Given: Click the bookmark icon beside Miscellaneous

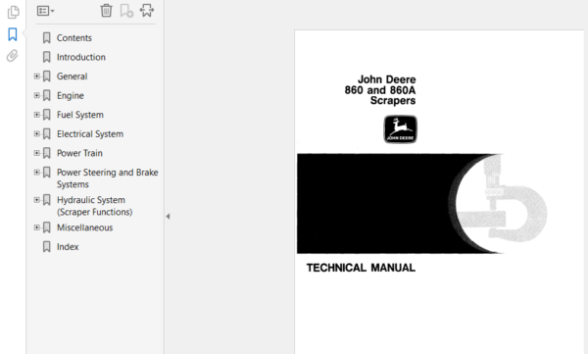Looking at the screenshot, I should pyautogui.click(x=46, y=228).
